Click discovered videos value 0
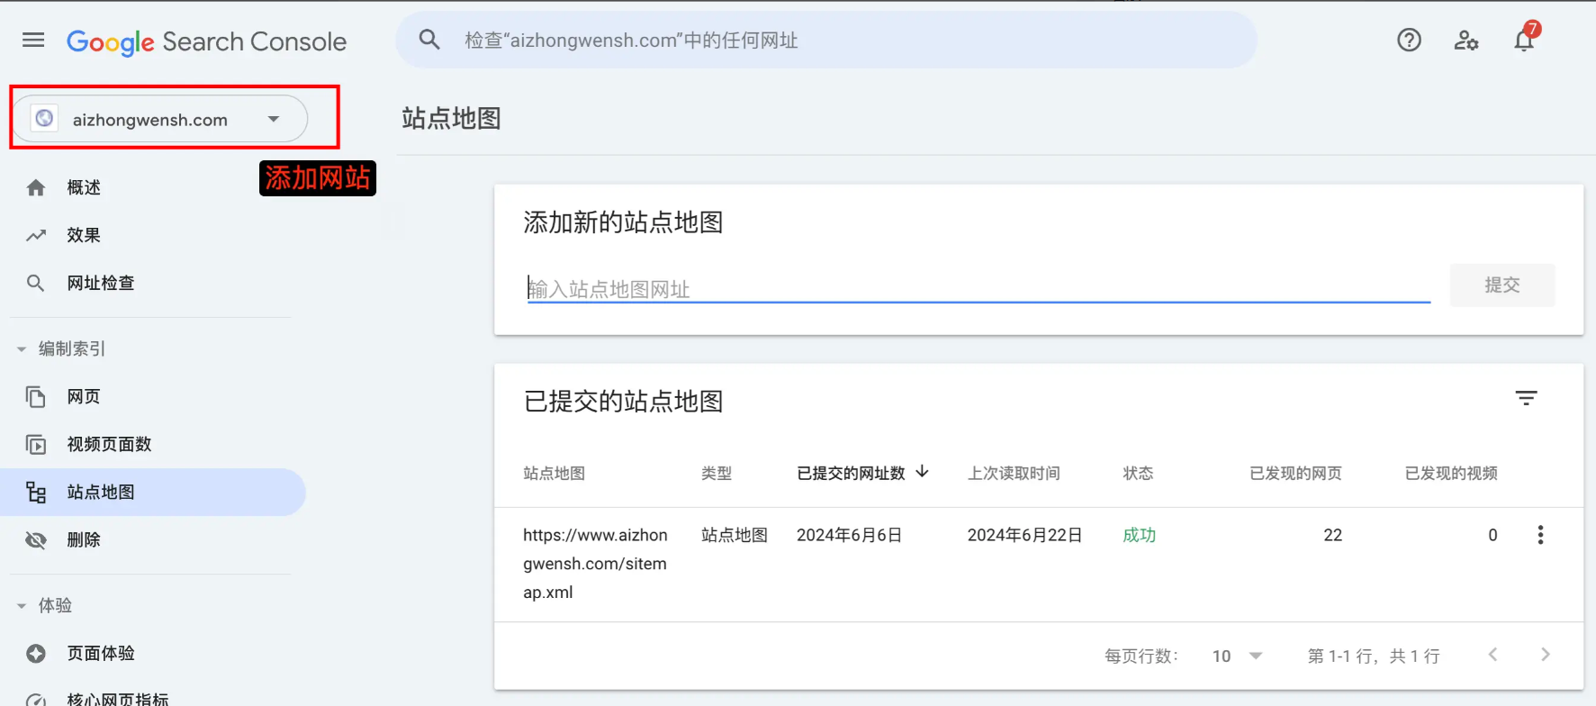This screenshot has width=1596, height=706. tap(1492, 535)
